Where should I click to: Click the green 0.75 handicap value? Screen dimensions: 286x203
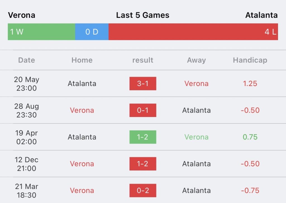250,137
